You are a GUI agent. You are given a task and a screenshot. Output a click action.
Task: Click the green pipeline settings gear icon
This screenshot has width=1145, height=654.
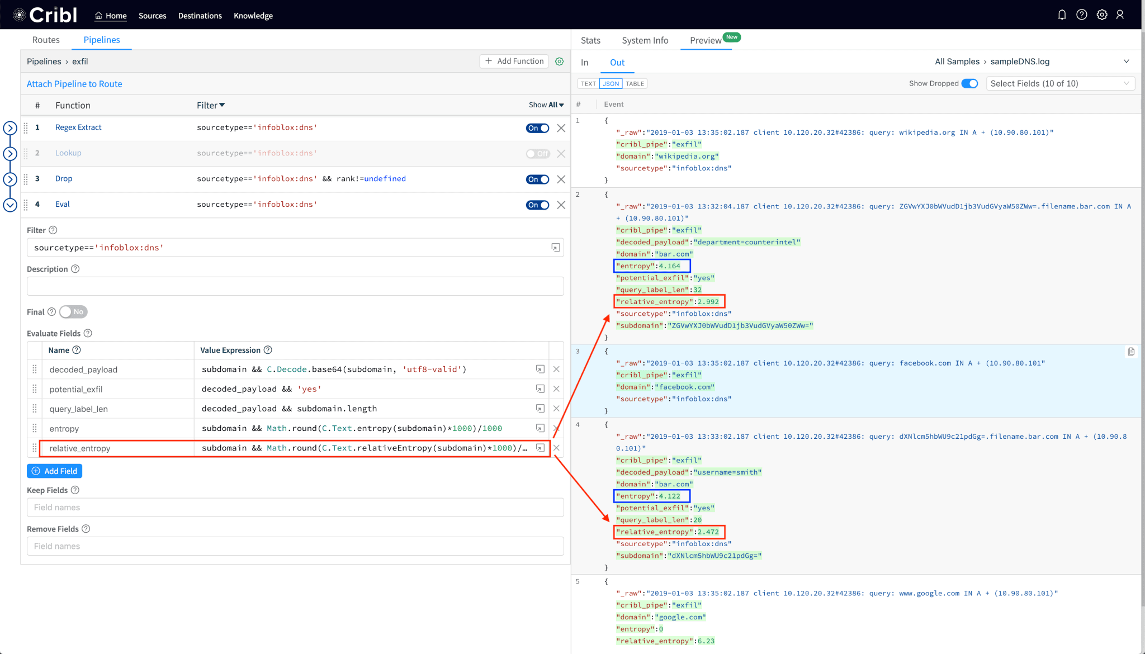click(559, 61)
